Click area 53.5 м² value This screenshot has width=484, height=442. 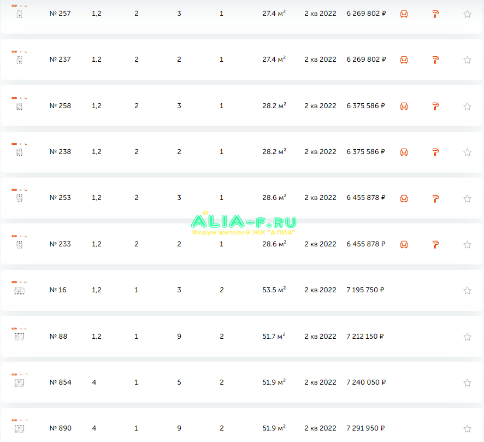click(x=274, y=290)
